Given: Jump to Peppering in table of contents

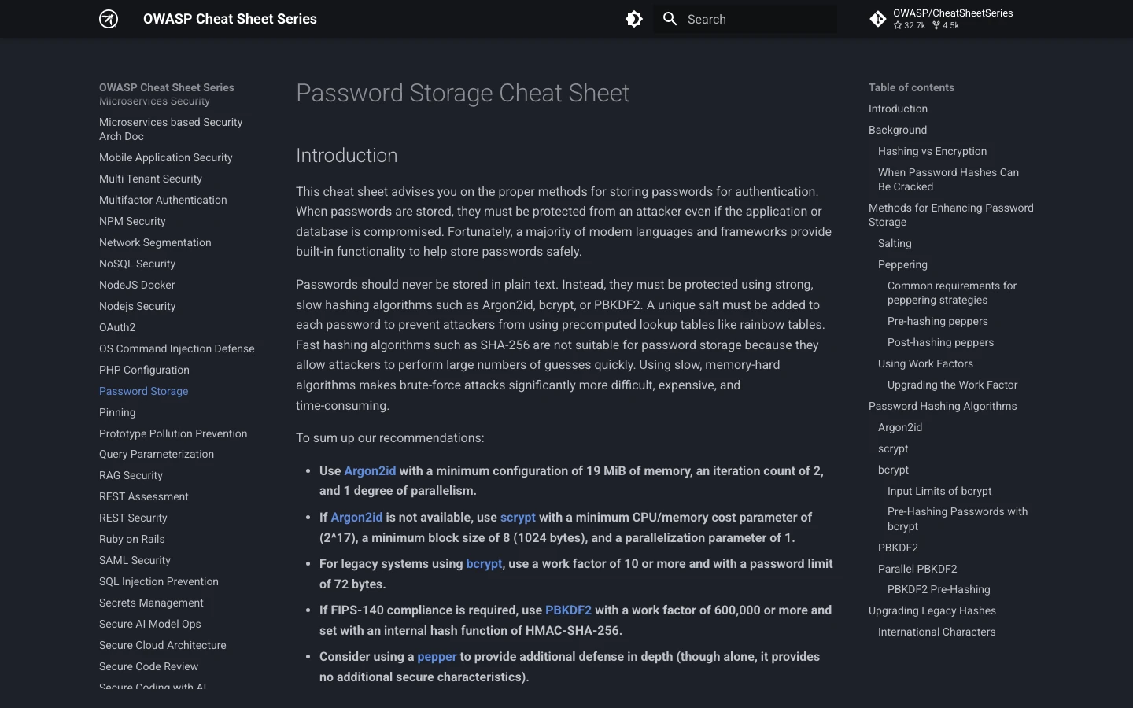Looking at the screenshot, I should tap(902, 264).
